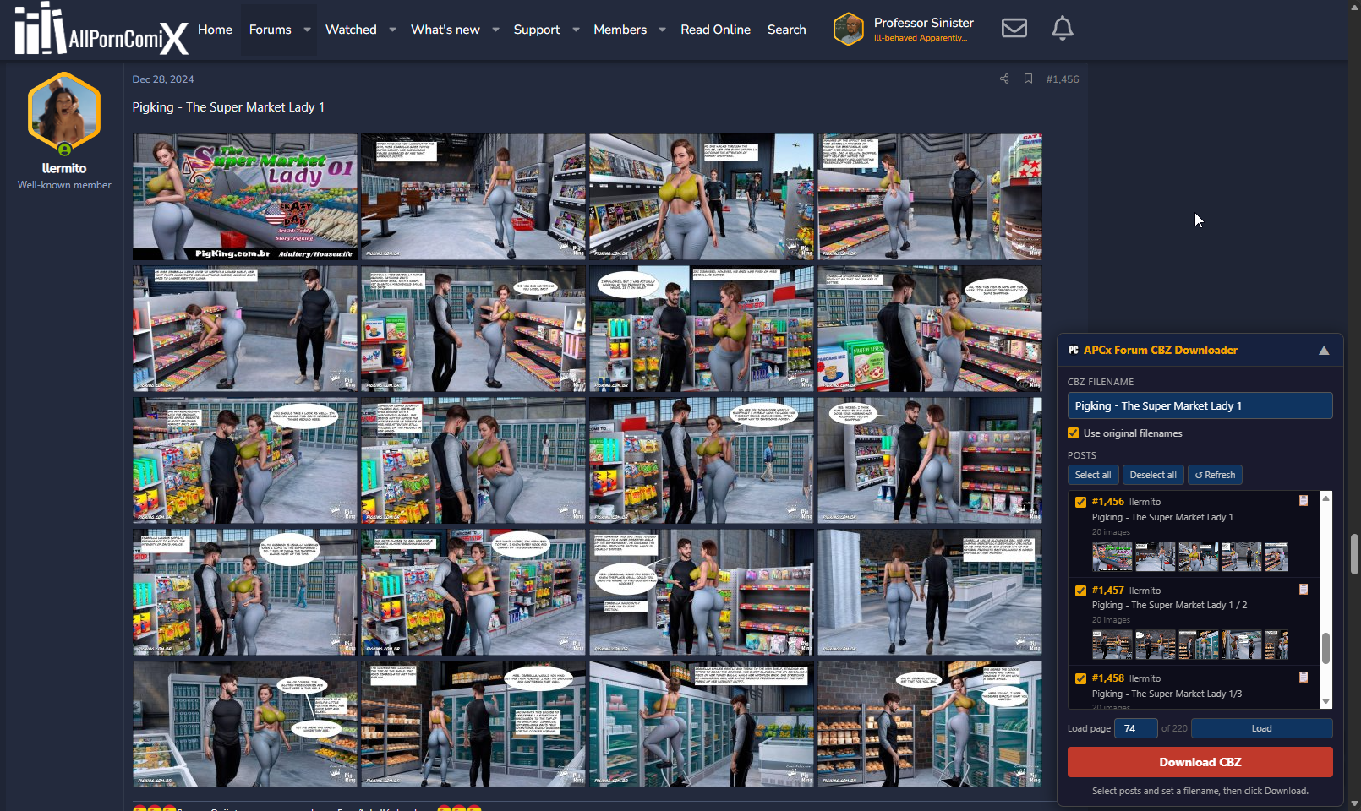Collapse the APCx Forum CBZ Downloader panel
Viewport: 1361px width, 811px height.
pyautogui.click(x=1324, y=351)
